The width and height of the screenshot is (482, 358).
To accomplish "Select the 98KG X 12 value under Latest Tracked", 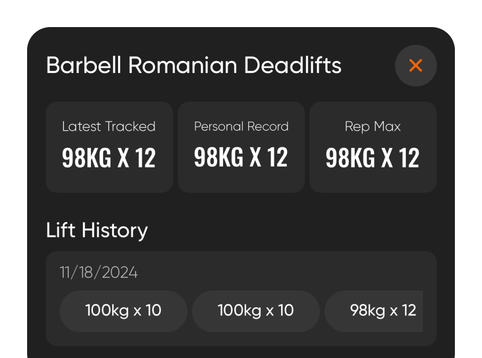I will click(x=109, y=158).
